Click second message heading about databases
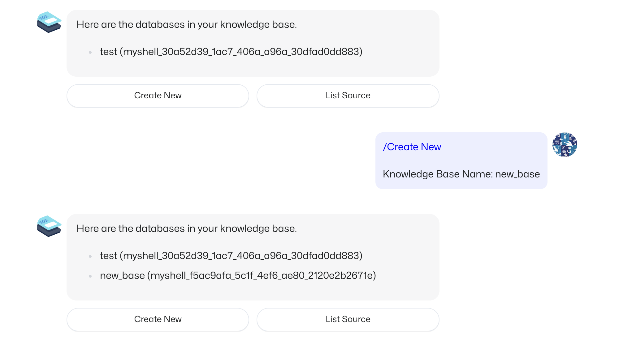Viewport: 619px width, 345px height. pos(187,228)
